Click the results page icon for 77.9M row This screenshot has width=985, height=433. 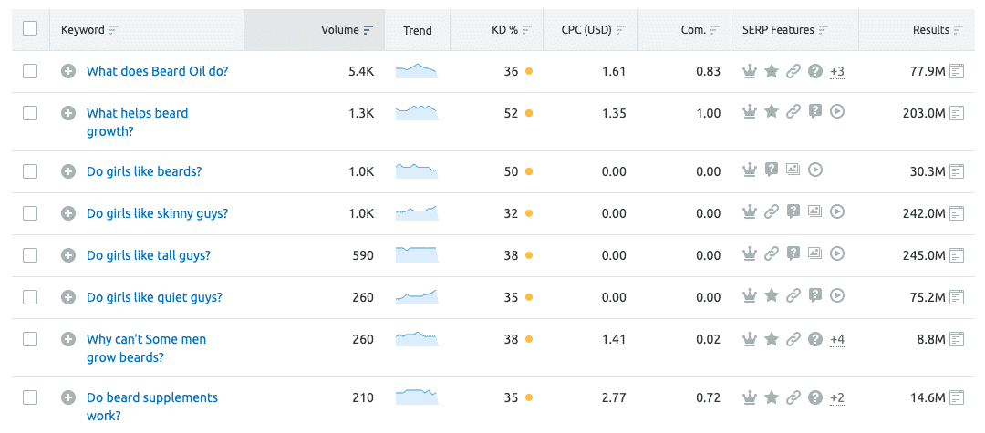(957, 71)
